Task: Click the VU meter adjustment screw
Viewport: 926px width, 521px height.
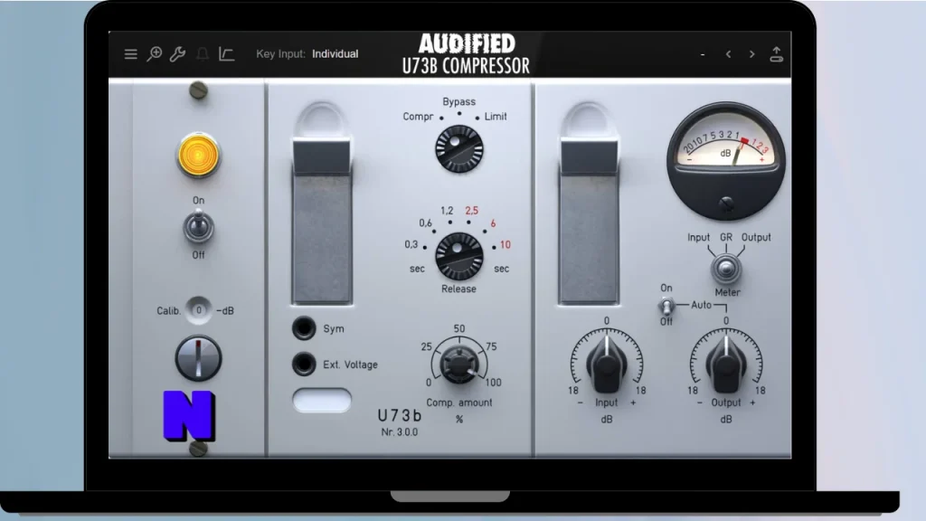Action: point(726,204)
